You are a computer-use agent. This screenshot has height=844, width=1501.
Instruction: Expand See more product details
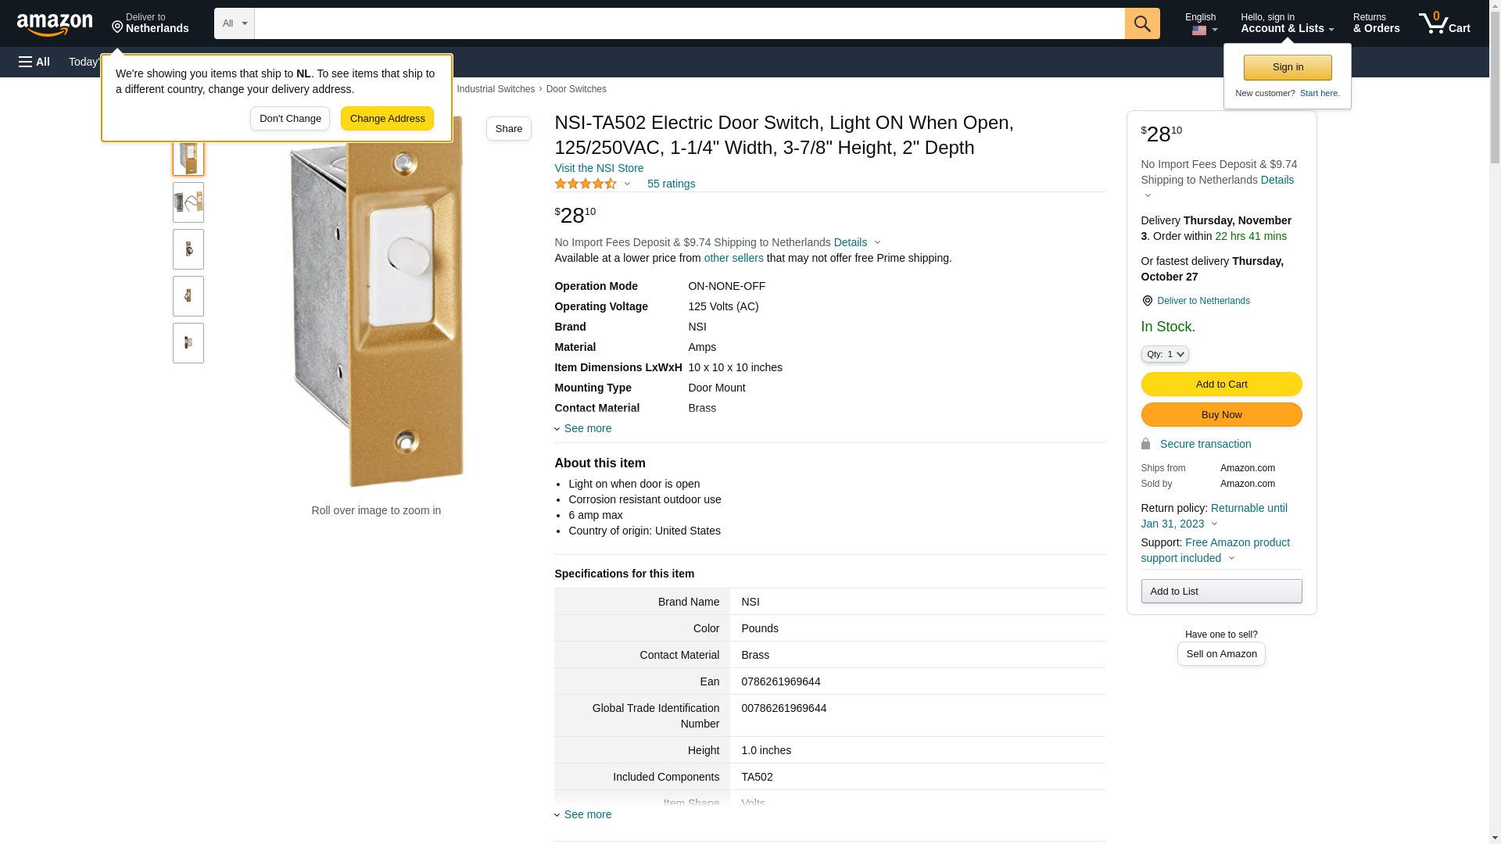pyautogui.click(x=587, y=428)
